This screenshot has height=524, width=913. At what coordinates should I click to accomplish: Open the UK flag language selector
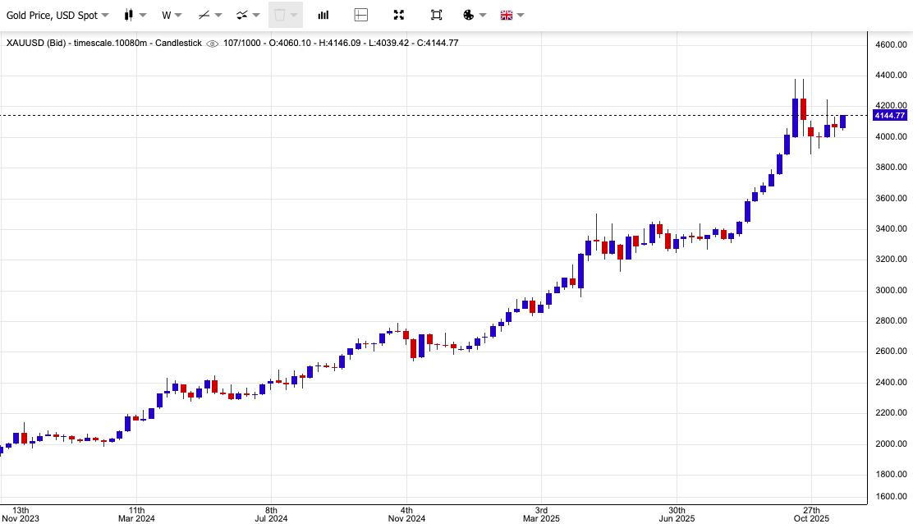click(507, 15)
